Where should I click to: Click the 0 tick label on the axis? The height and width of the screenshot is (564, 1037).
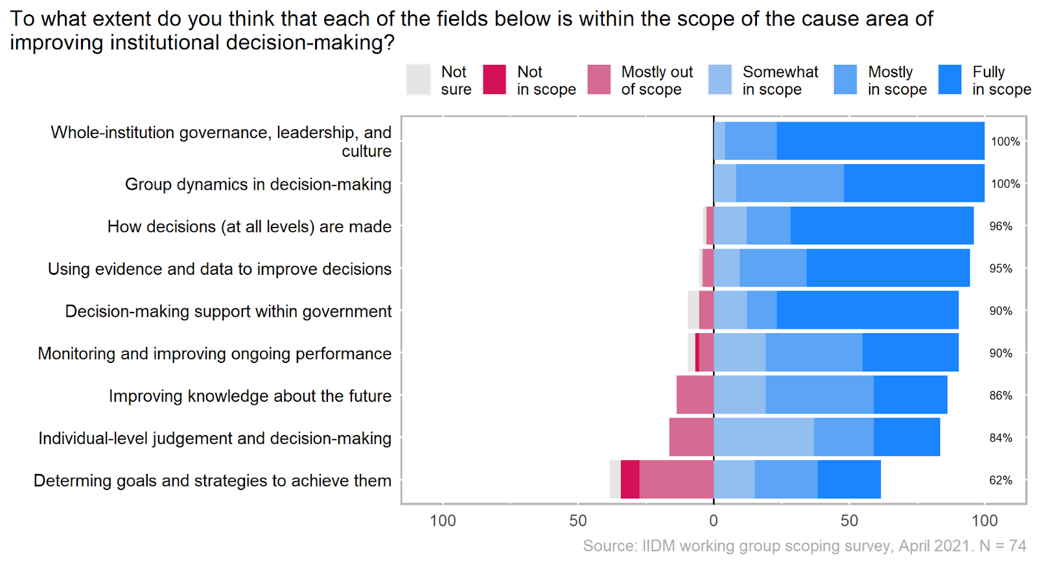pyautogui.click(x=713, y=521)
